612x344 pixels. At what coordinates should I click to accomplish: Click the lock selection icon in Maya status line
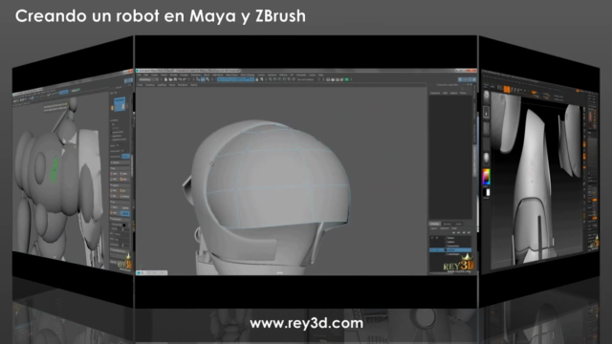(x=257, y=79)
